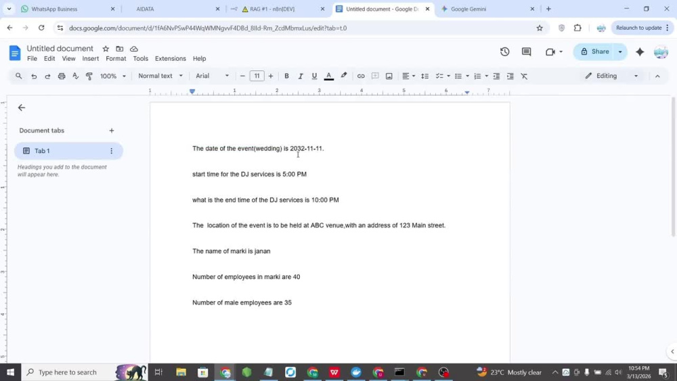677x381 pixels.
Task: Insert a link
Action: click(361, 76)
